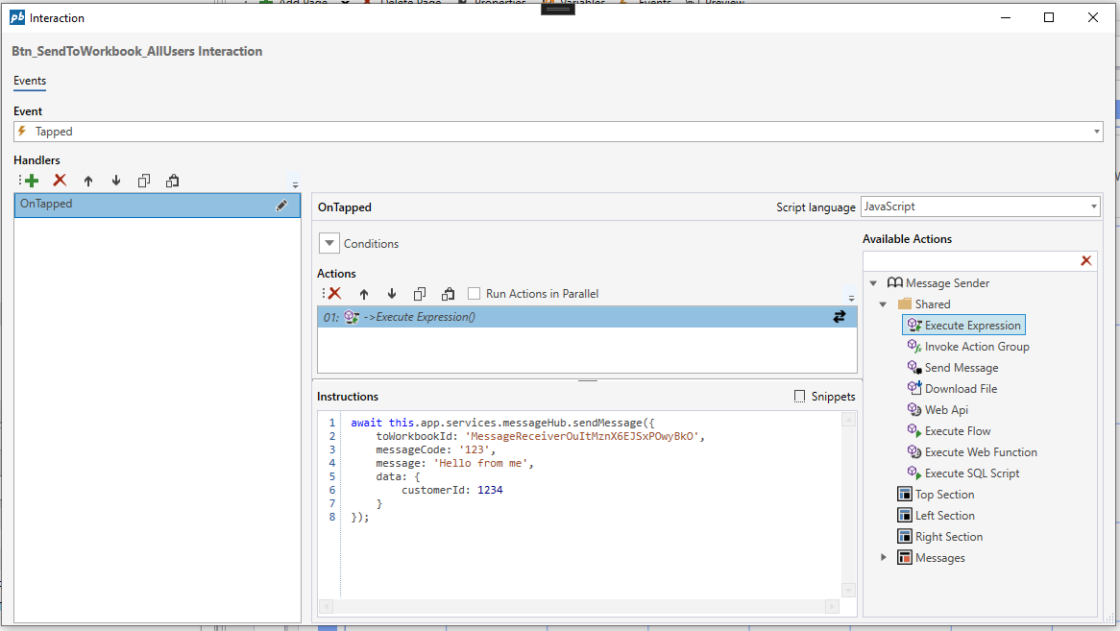Switch to the Events tab
This screenshot has width=1120, height=631.
click(x=30, y=81)
